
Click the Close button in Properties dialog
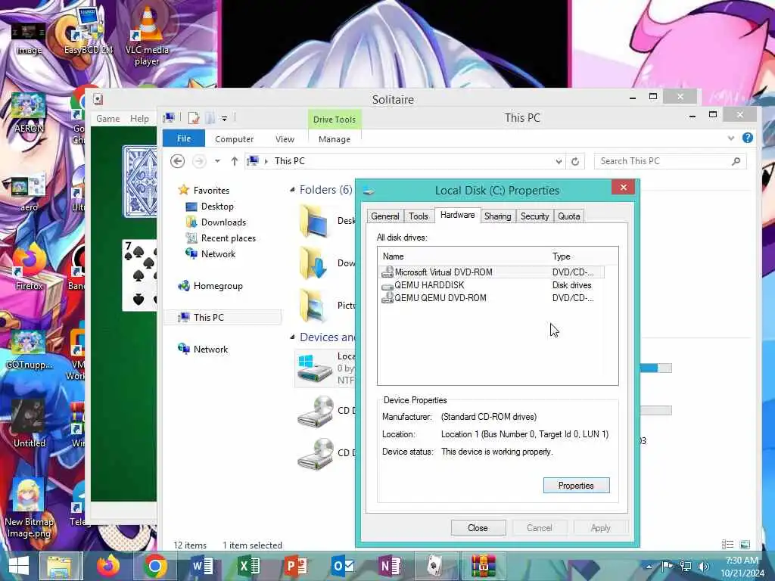(x=478, y=527)
